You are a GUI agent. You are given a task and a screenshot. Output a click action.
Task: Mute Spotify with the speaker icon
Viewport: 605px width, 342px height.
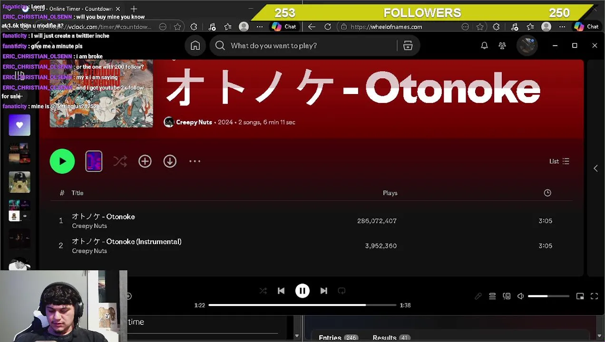521,296
